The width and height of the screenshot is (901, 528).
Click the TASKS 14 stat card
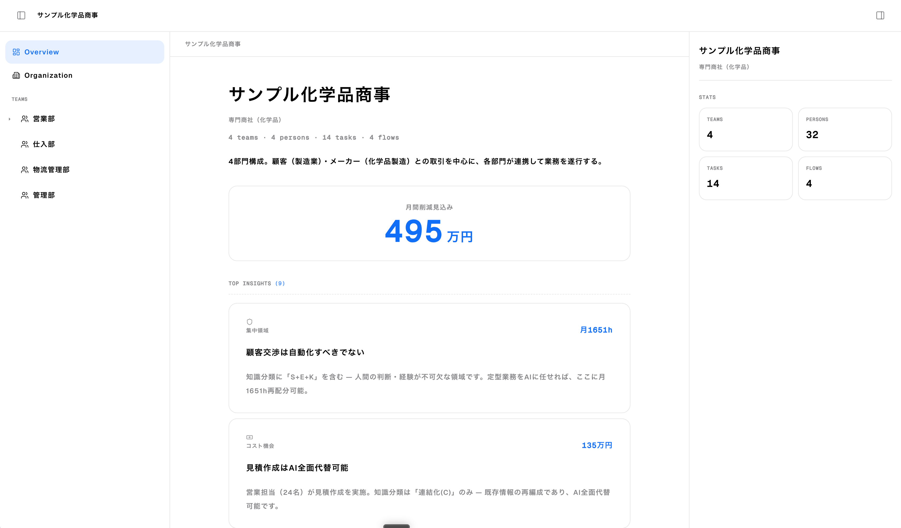(746, 178)
